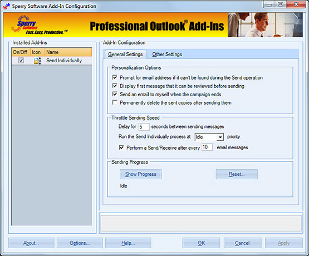This screenshot has height=256, width=309.
Task: Click the description box below configuration panel
Action: pyautogui.click(x=201, y=223)
